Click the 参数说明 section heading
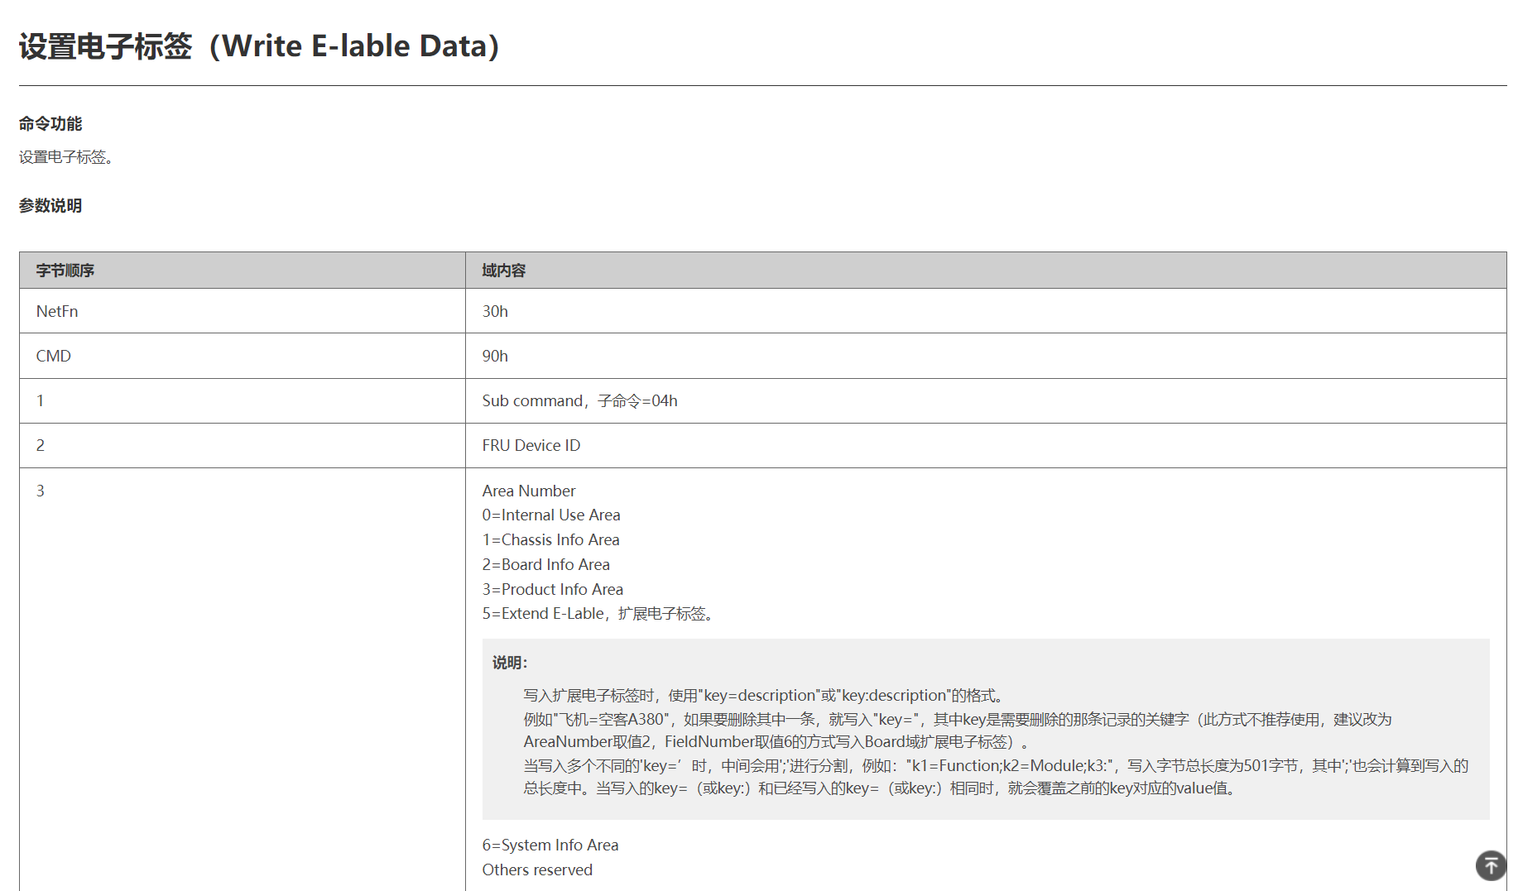Screen dimensions: 1518x891 tap(50, 206)
